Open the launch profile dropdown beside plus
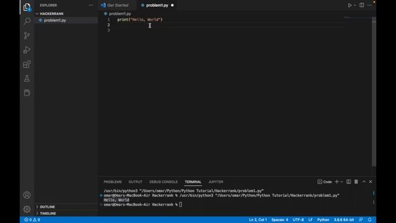The height and width of the screenshot is (223, 396). [342, 181]
